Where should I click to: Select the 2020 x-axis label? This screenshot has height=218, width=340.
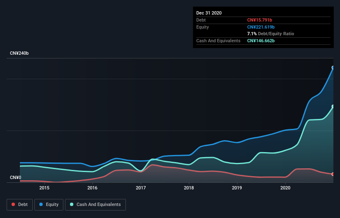(285, 188)
